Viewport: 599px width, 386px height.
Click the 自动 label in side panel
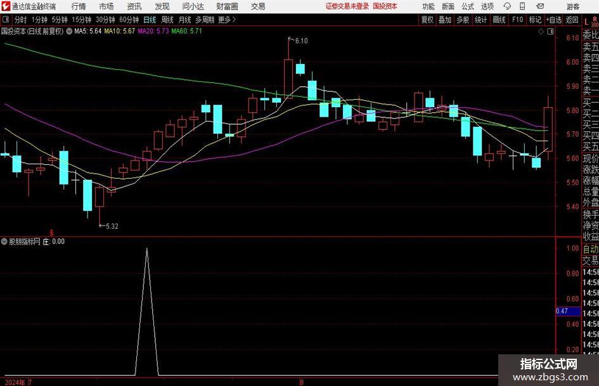pos(591,249)
